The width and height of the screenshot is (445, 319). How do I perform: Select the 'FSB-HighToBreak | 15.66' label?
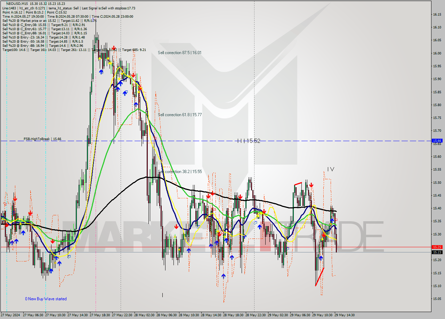coord(42,139)
